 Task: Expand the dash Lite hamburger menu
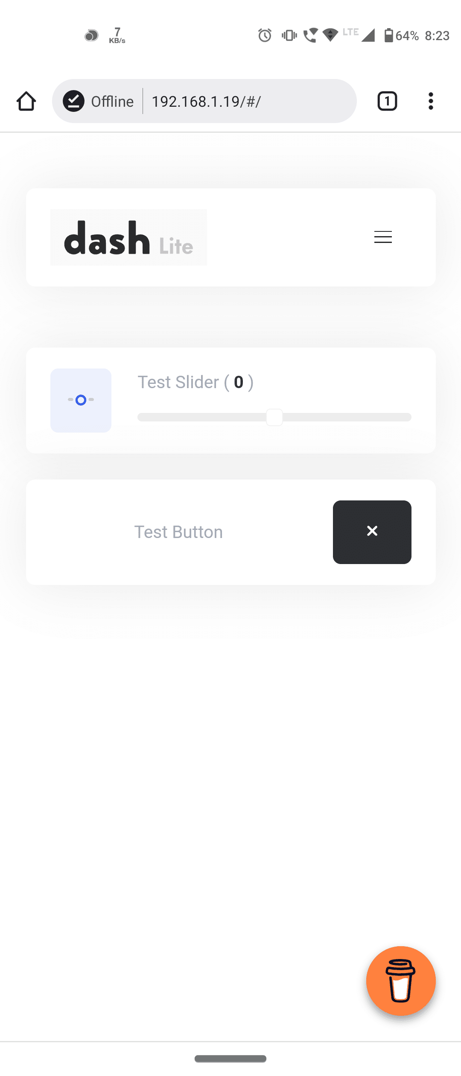(x=383, y=237)
